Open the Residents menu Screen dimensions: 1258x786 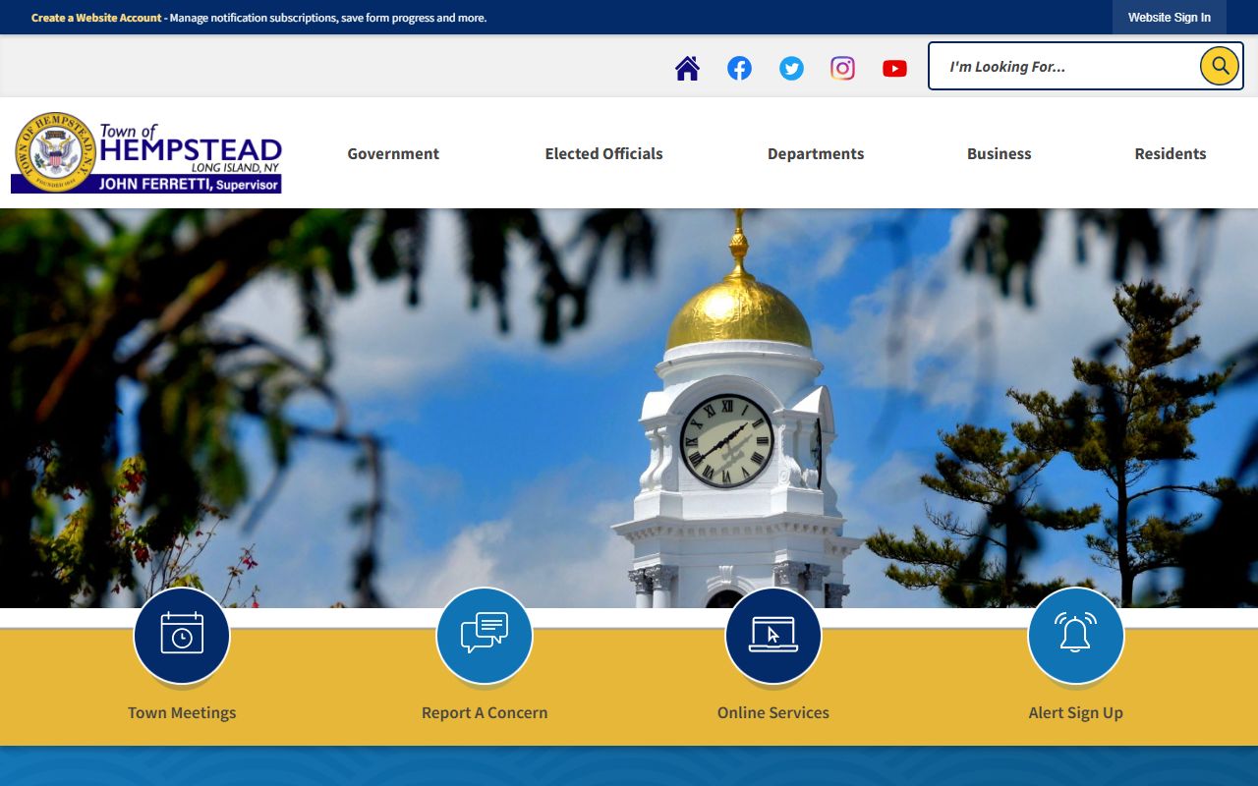tap(1171, 153)
